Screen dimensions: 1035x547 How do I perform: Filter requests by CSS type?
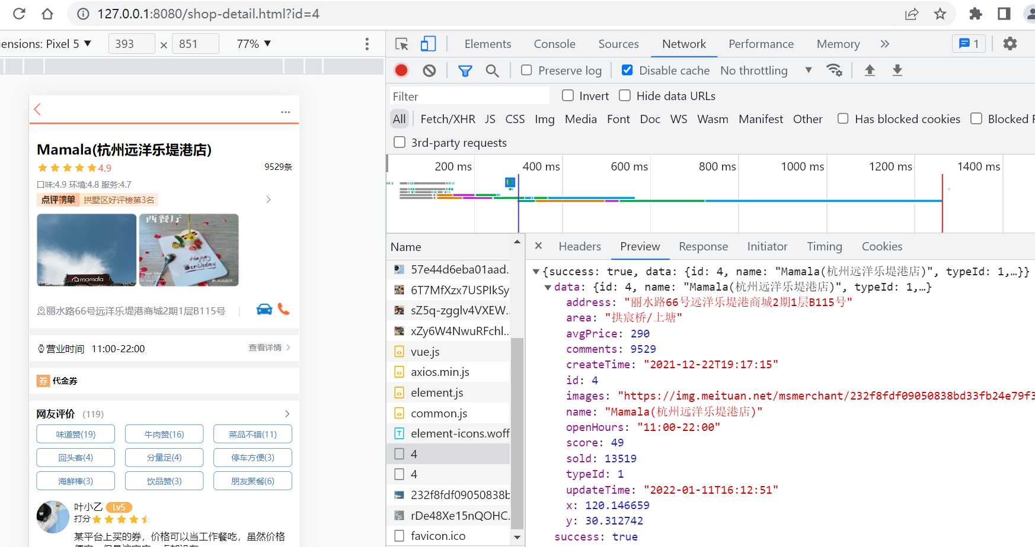click(515, 119)
